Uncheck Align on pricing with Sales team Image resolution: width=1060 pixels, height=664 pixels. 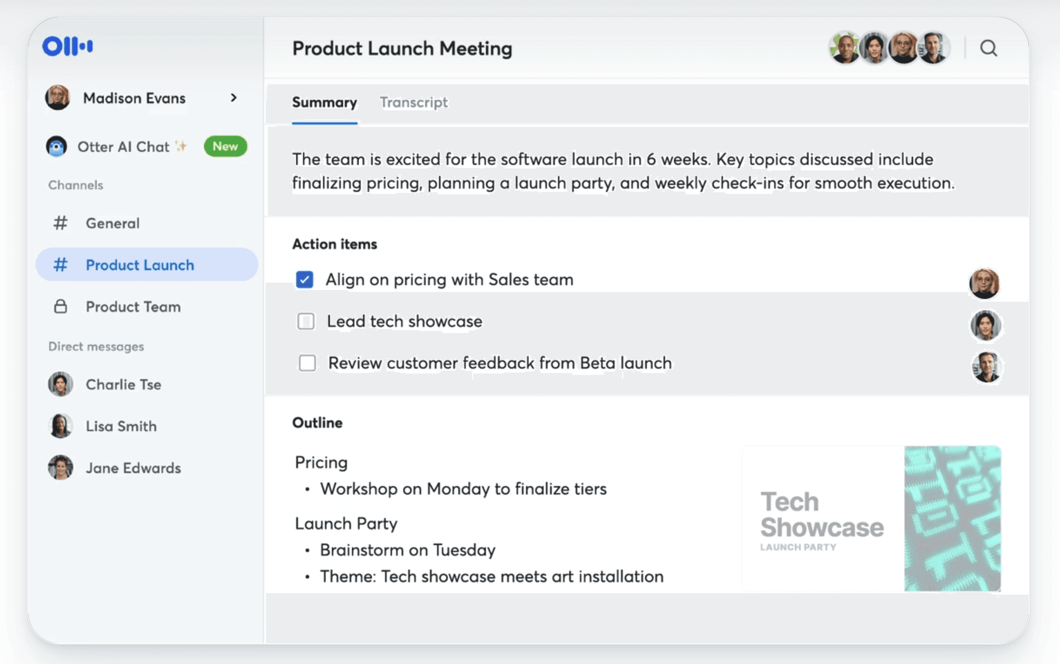[305, 280]
